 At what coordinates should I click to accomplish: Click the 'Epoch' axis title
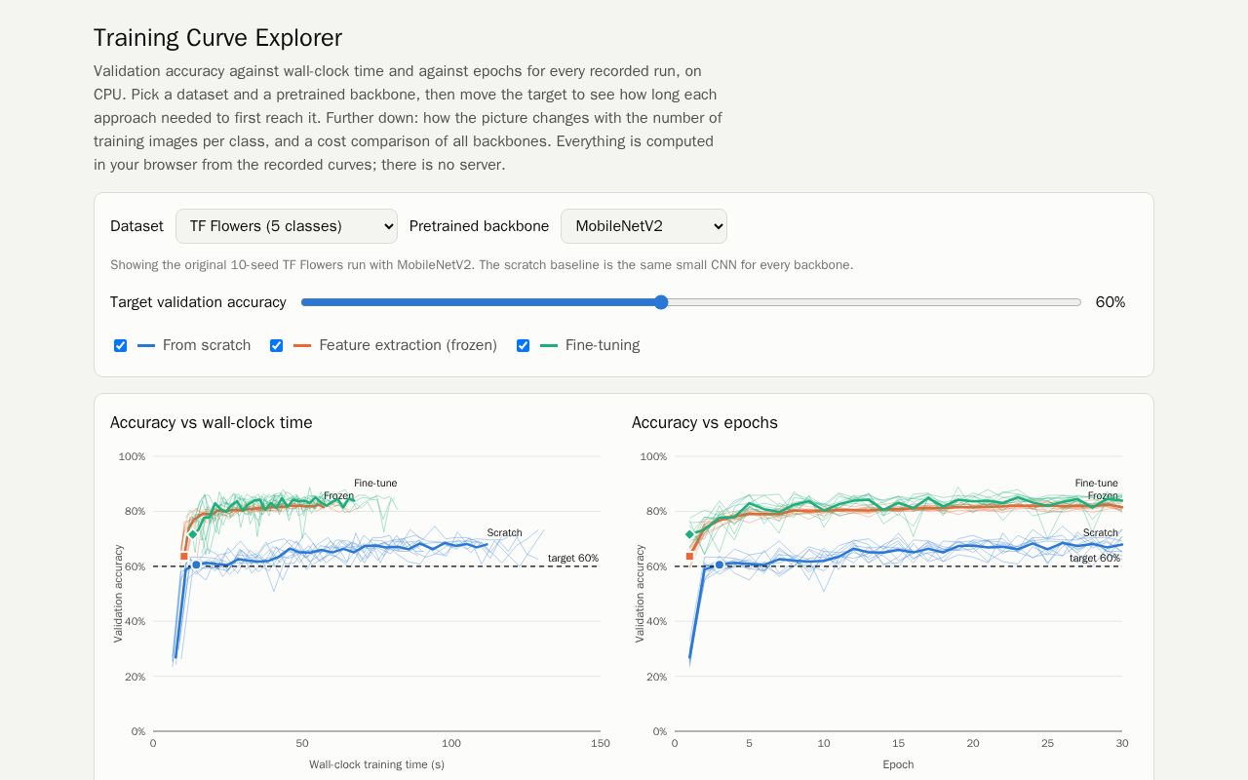click(898, 764)
